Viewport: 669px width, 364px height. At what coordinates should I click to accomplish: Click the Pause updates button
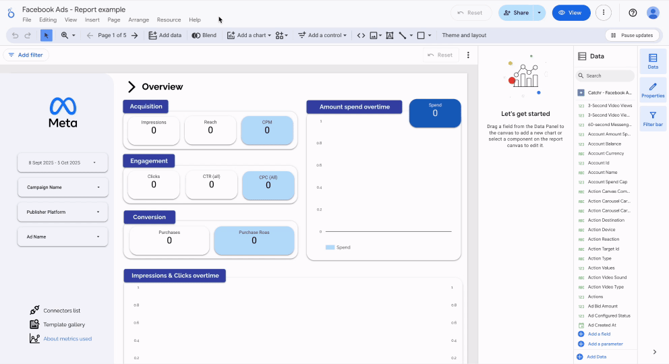click(633, 35)
